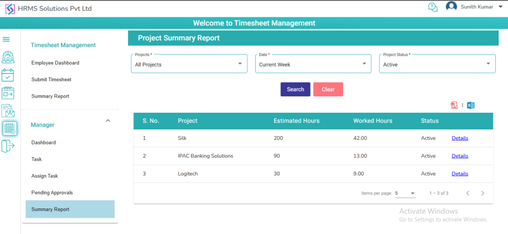Toggle the hamburger menu icon
The width and height of the screenshot is (508, 234).
(x=6, y=40)
